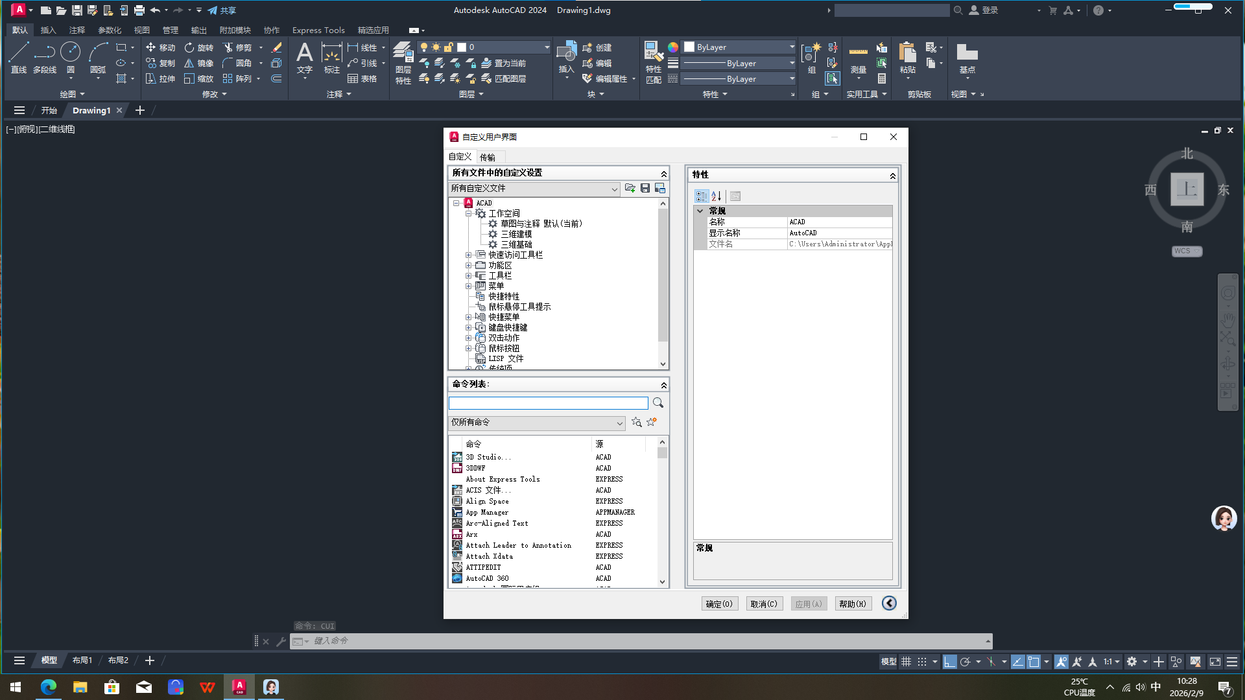Toggle ortho mode in status bar
The image size is (1245, 700).
(949, 662)
